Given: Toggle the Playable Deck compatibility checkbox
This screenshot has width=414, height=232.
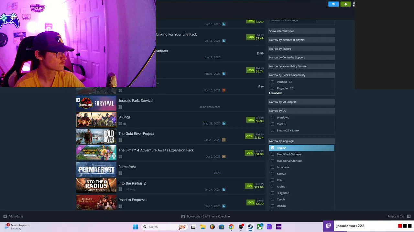Looking at the screenshot, I should [272, 88].
